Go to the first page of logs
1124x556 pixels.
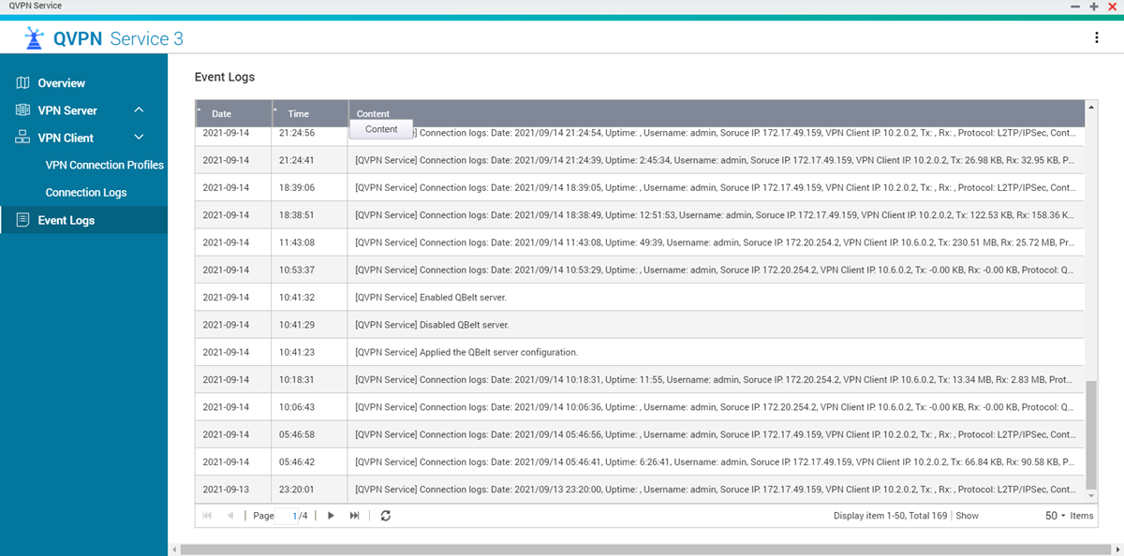point(207,516)
